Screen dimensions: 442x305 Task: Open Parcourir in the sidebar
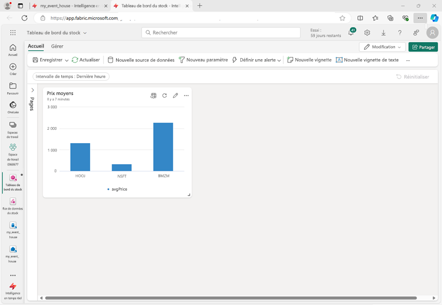[x=13, y=88]
